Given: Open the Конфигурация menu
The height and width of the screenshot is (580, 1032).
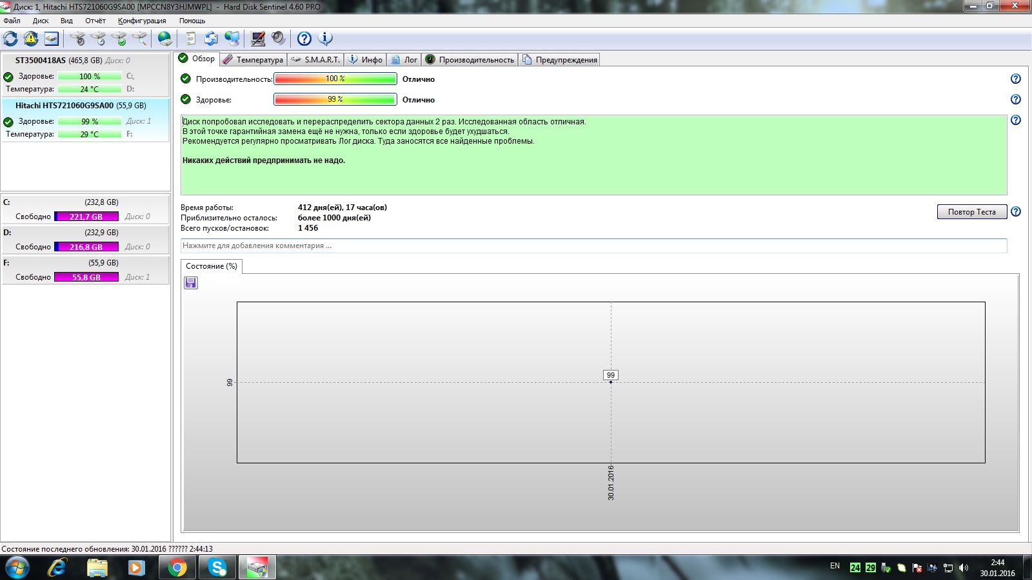Looking at the screenshot, I should click(142, 21).
